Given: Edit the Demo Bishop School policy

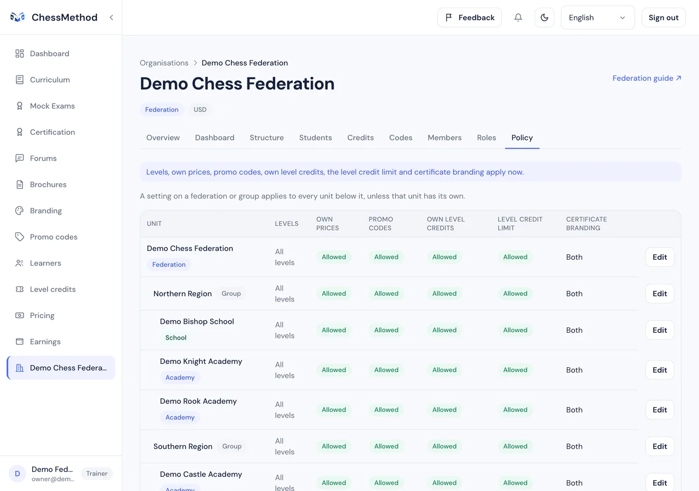Looking at the screenshot, I should pos(660,330).
